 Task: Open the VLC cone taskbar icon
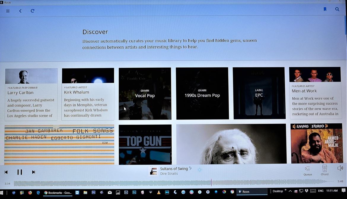coord(159,192)
